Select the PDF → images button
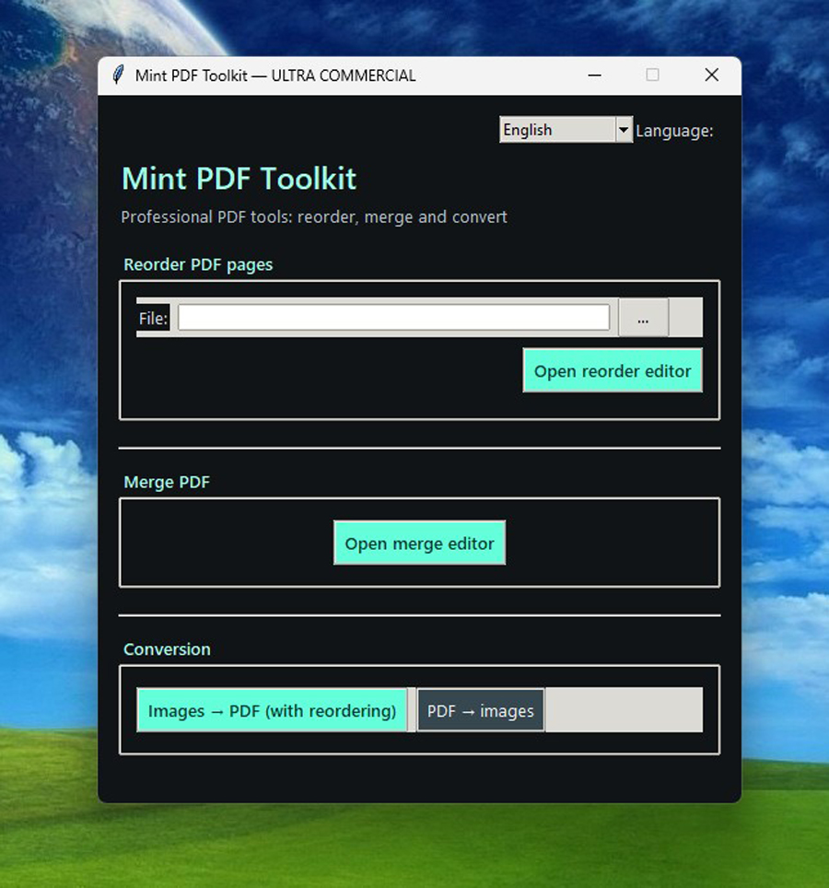Viewport: 829px width, 888px height. click(480, 711)
